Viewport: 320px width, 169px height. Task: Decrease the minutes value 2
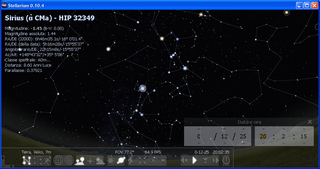click(283, 143)
